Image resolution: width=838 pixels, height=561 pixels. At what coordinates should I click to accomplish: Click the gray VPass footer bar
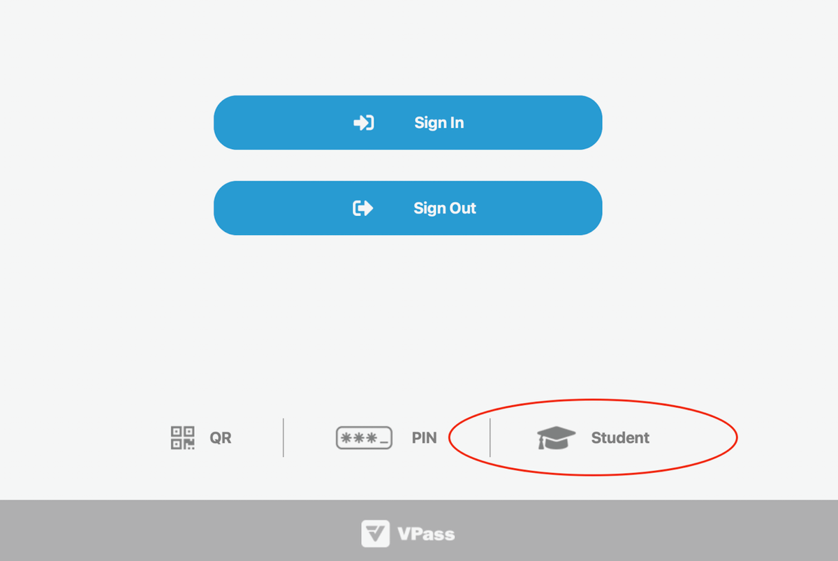tap(419, 530)
